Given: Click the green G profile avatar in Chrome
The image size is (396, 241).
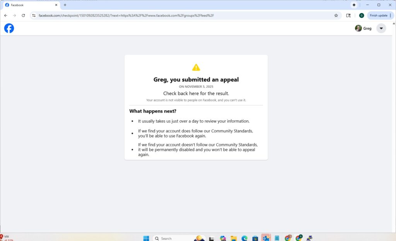Looking at the screenshot, I should tap(361, 15).
